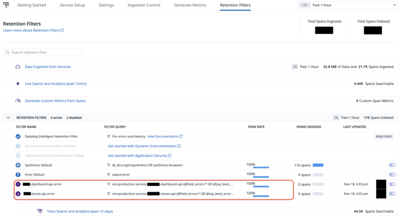Click Synthetics Default 116 spans indexed bar
The height and width of the screenshot is (217, 402).
[318, 165]
